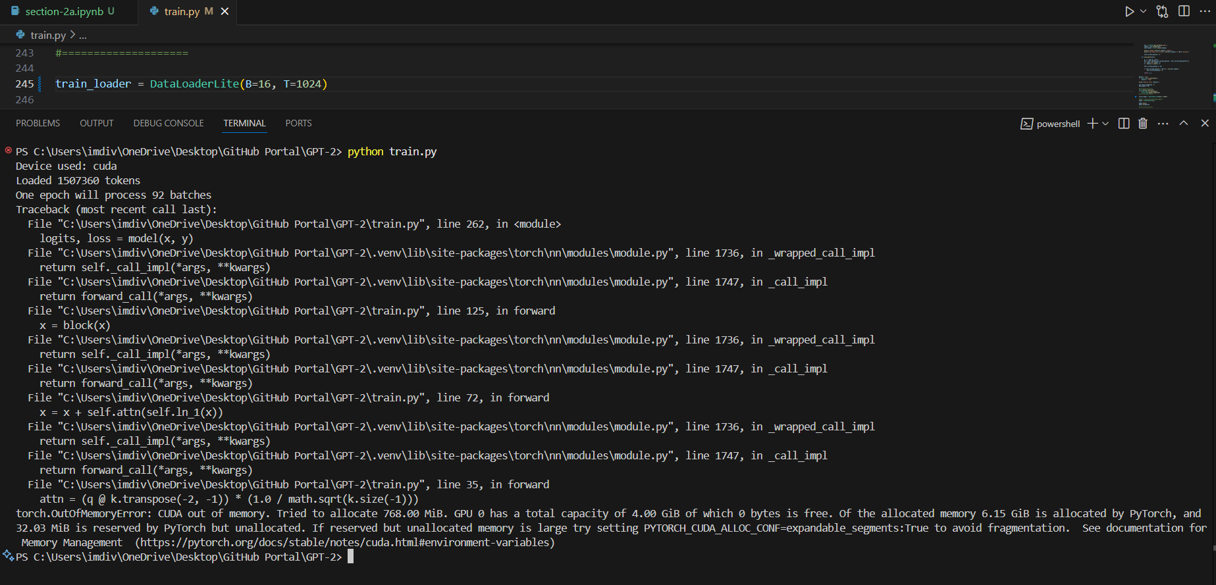Run the Python file with play icon
1216x585 pixels.
tap(1129, 11)
